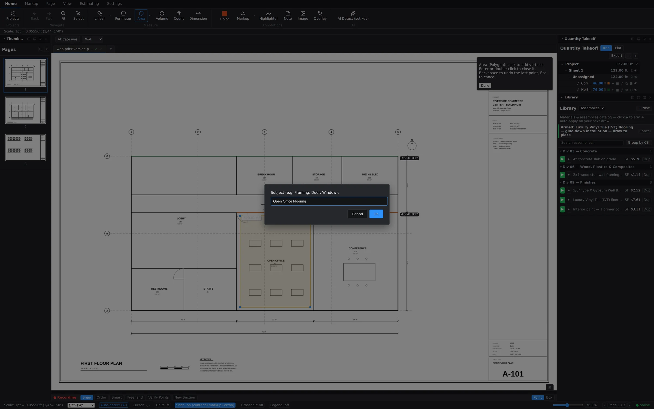Switch takeoff to Flat view

coord(618,48)
